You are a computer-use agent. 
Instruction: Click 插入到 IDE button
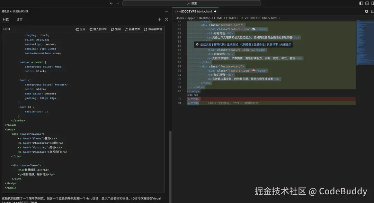[98, 29]
